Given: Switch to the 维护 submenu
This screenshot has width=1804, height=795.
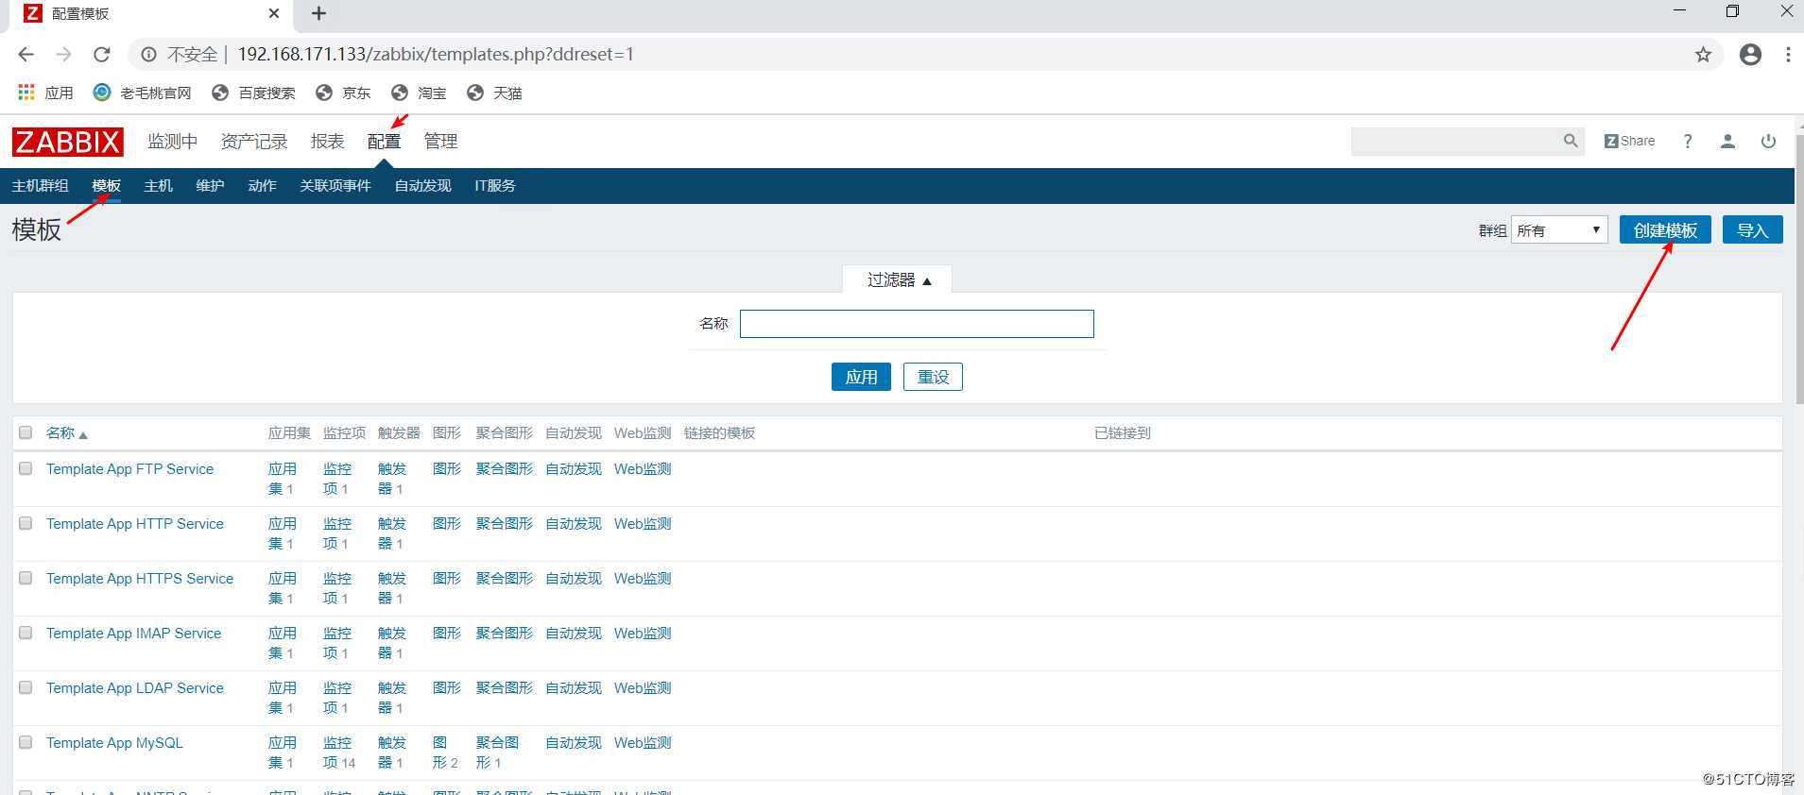Looking at the screenshot, I should (210, 186).
